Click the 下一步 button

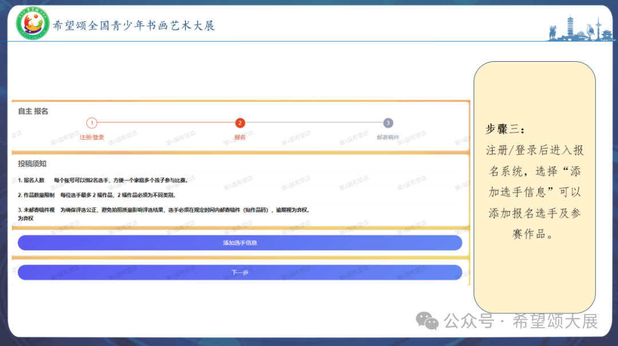[240, 272]
